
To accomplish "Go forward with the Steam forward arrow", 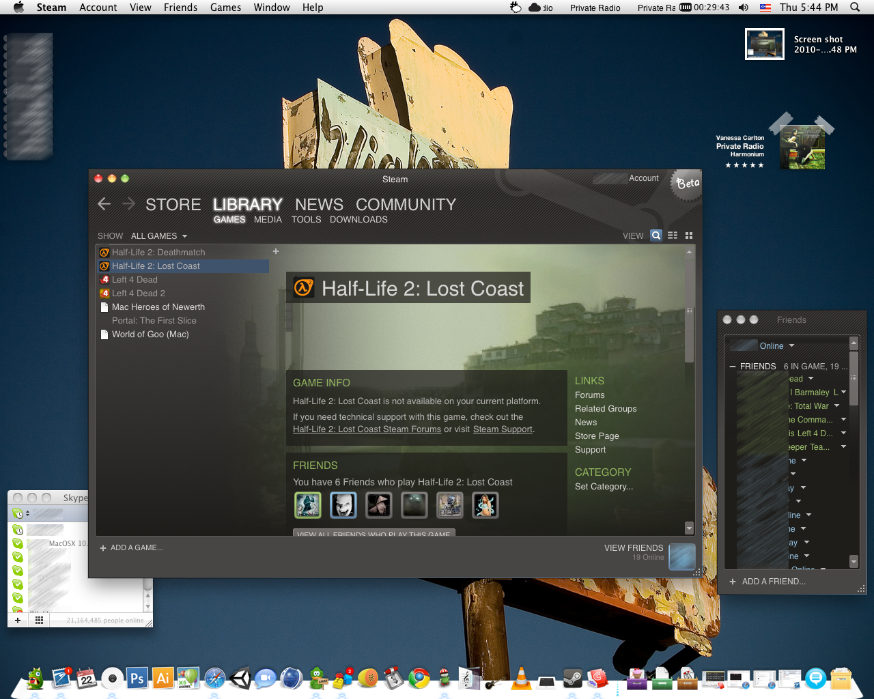I will pos(129,204).
